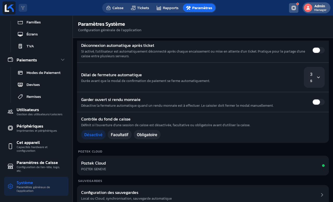Image resolution: width=333 pixels, height=202 pixels.
Task: Open the peripherals chip icon in header
Action: 294,8
